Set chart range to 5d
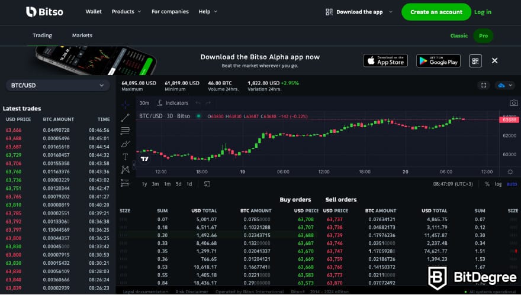 (x=178, y=184)
